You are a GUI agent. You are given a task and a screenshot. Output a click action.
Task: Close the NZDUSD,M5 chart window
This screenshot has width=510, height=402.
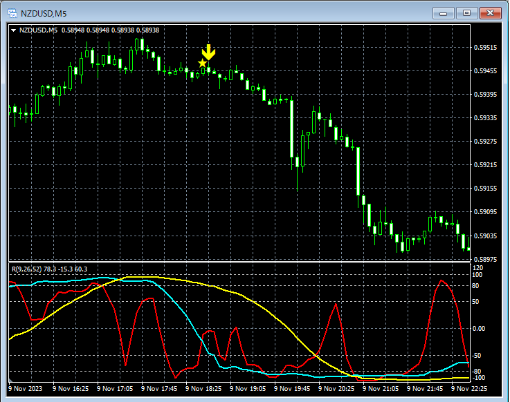491,13
